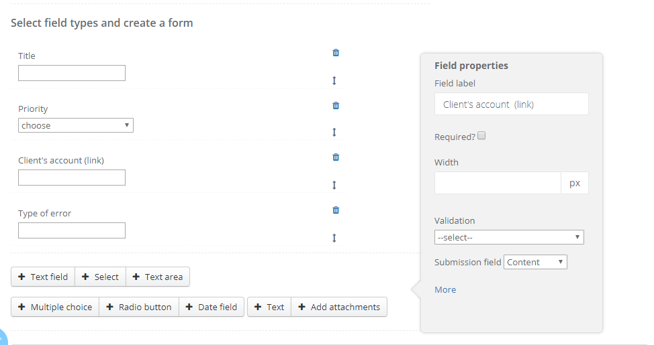Select Client's account field reorder handle
This screenshot has width=654, height=345.
(334, 185)
